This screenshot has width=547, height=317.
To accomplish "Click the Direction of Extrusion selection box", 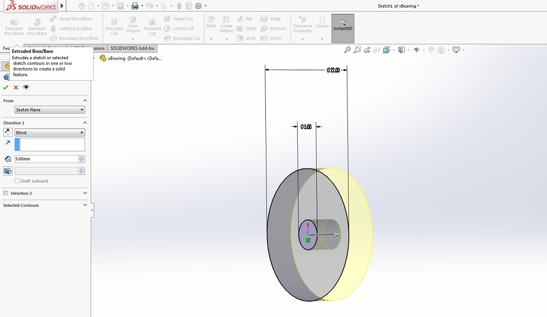I will click(49, 145).
